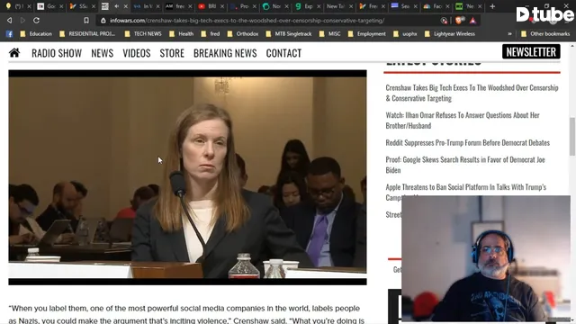Go to the Infowars home icon

pyautogui.click(x=14, y=53)
